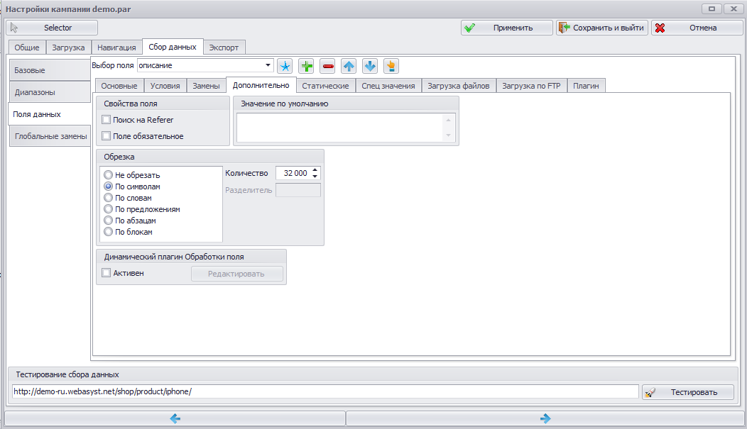747x429 pixels.
Task: Move field up with blue up arrow
Action: (x=349, y=66)
